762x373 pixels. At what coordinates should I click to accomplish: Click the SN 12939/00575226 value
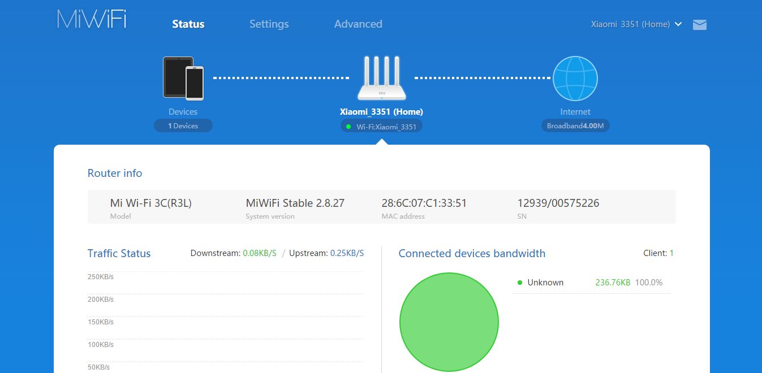[558, 203]
